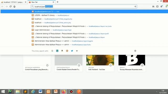Open Administrator Area apps/buku suggestion
This screenshot has width=168, height=94.
click(84, 45)
